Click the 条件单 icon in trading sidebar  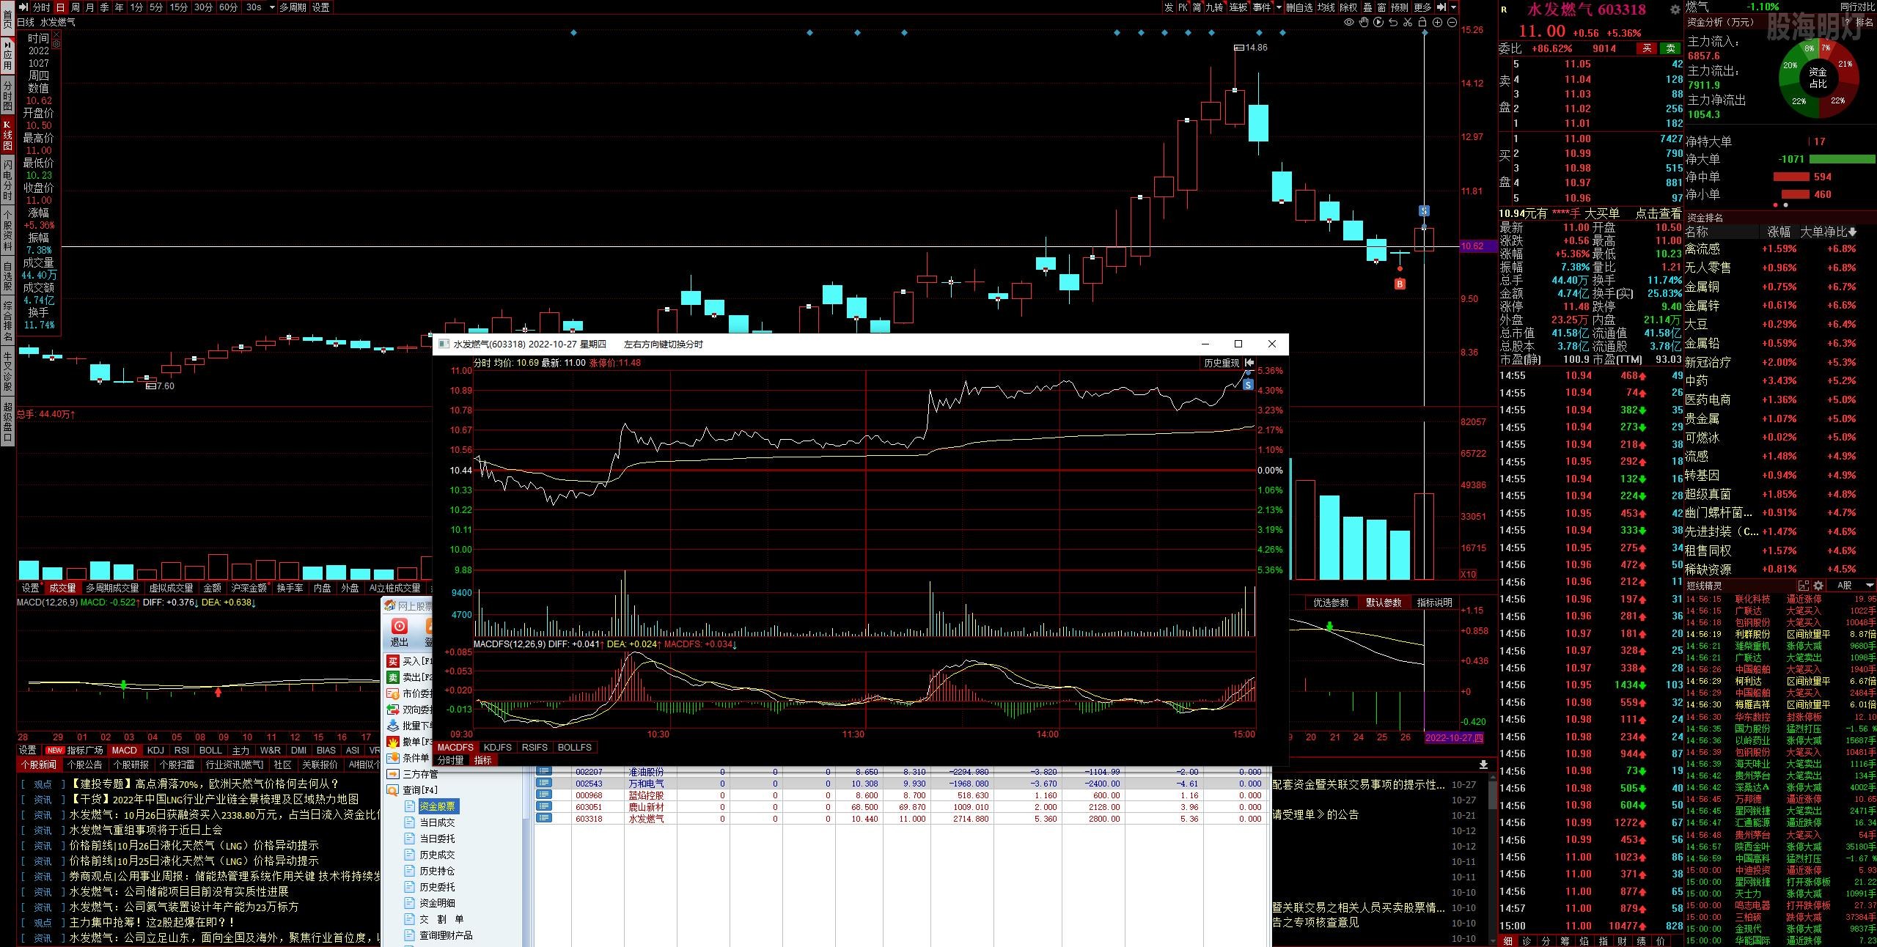[x=393, y=758]
